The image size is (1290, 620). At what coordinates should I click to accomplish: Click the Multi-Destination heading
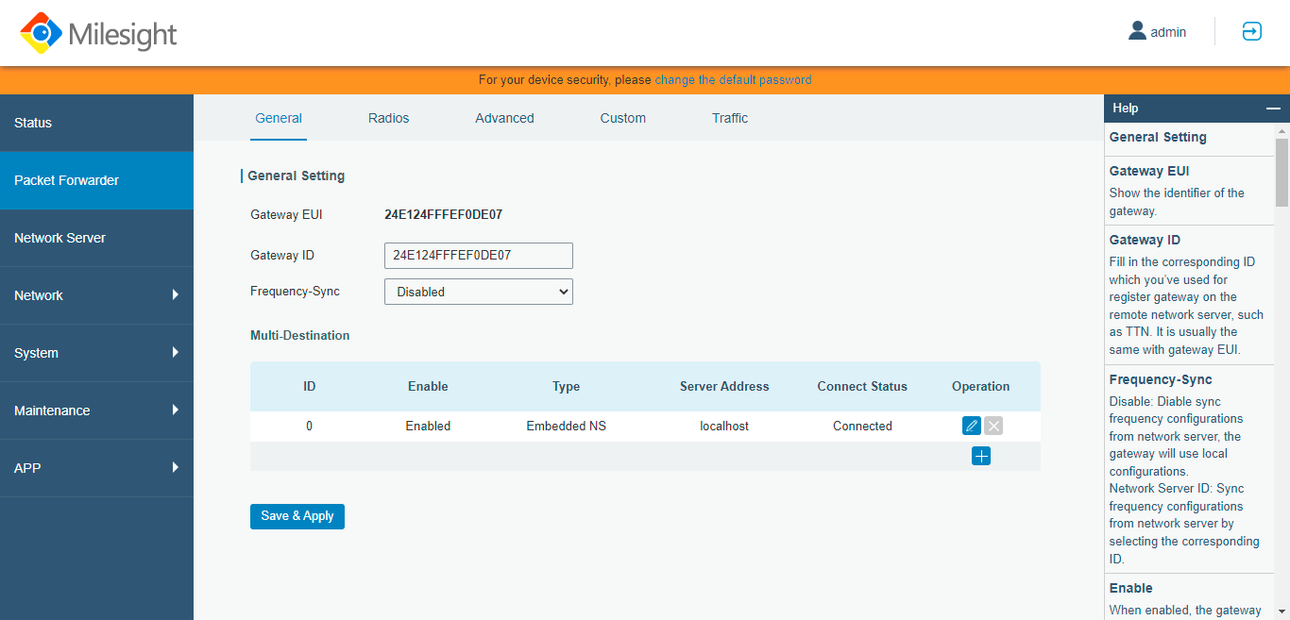point(299,335)
